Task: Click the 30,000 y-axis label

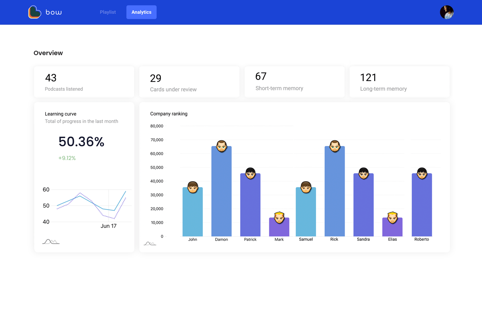Action: click(157, 195)
